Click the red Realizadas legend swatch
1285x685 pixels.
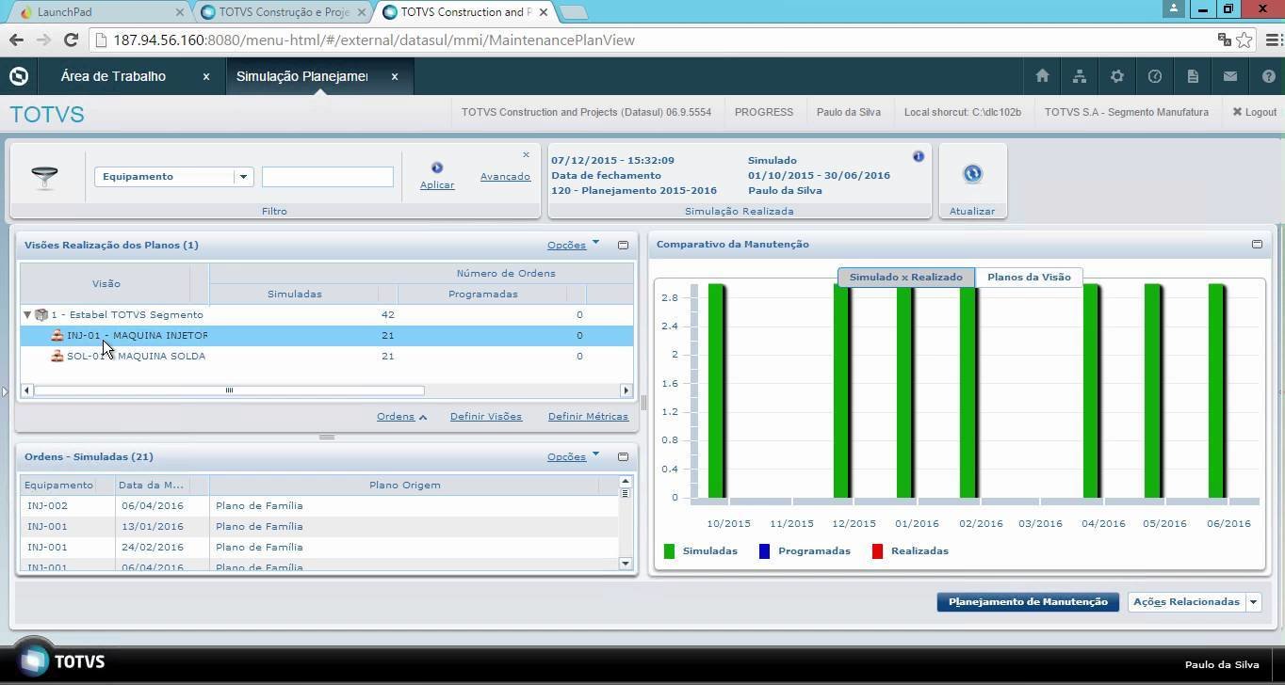pos(877,551)
